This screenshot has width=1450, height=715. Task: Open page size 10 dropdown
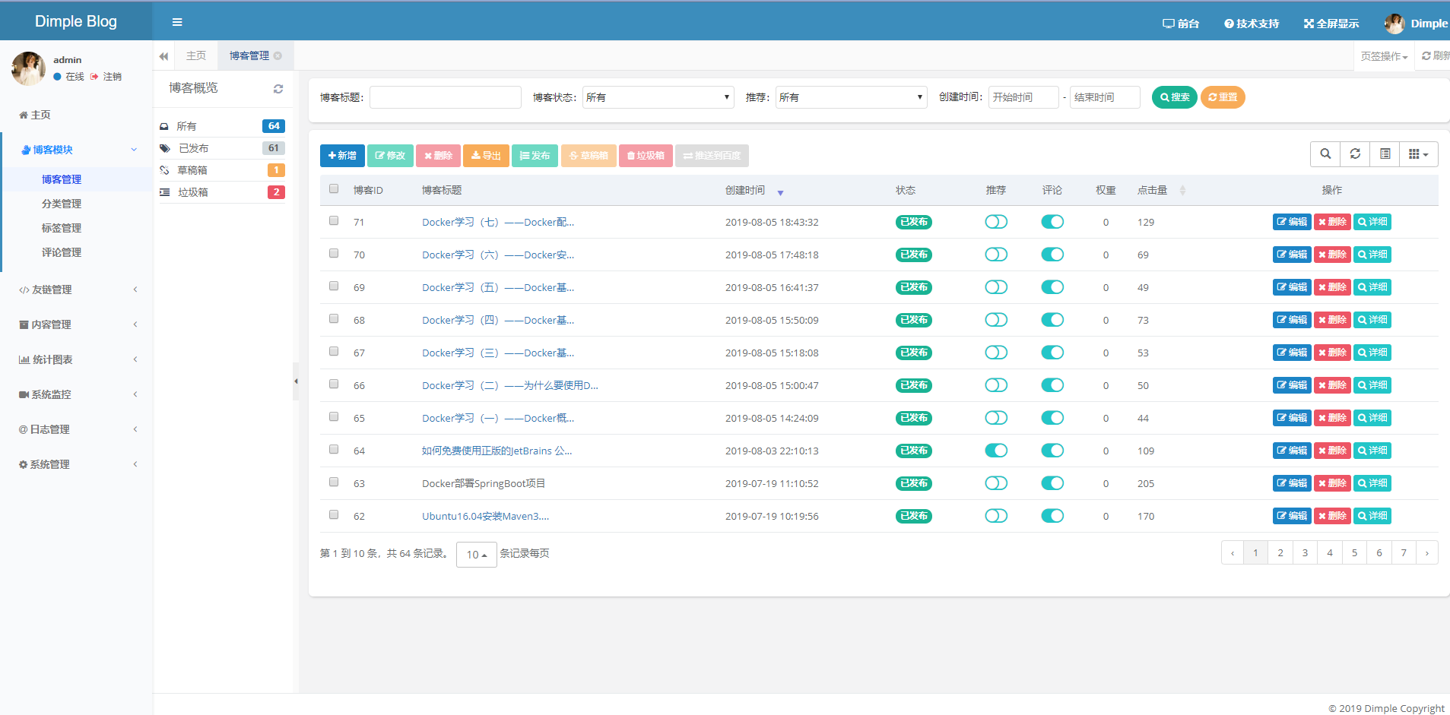tap(477, 555)
